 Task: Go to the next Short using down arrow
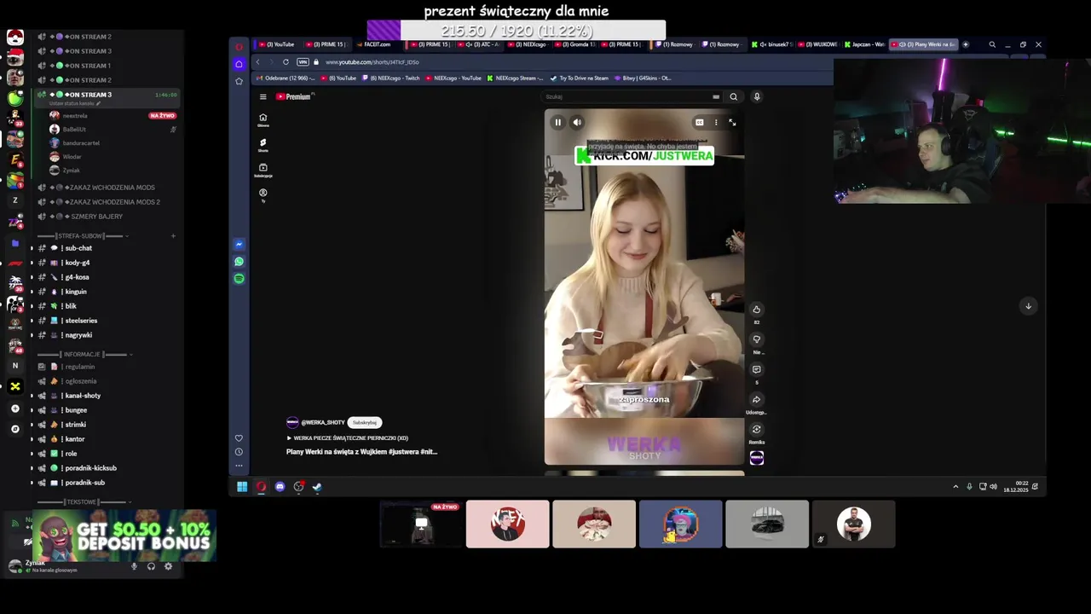coord(1028,306)
